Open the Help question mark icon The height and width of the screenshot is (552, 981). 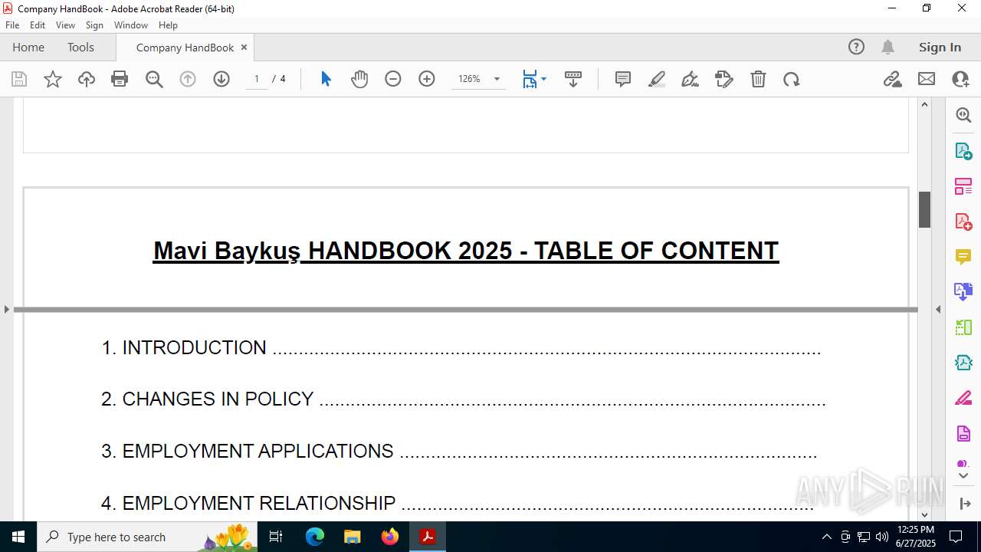(x=856, y=47)
